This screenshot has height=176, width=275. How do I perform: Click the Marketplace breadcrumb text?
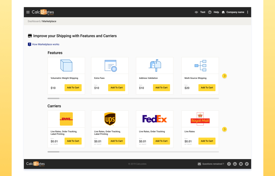pyautogui.click(x=49, y=21)
